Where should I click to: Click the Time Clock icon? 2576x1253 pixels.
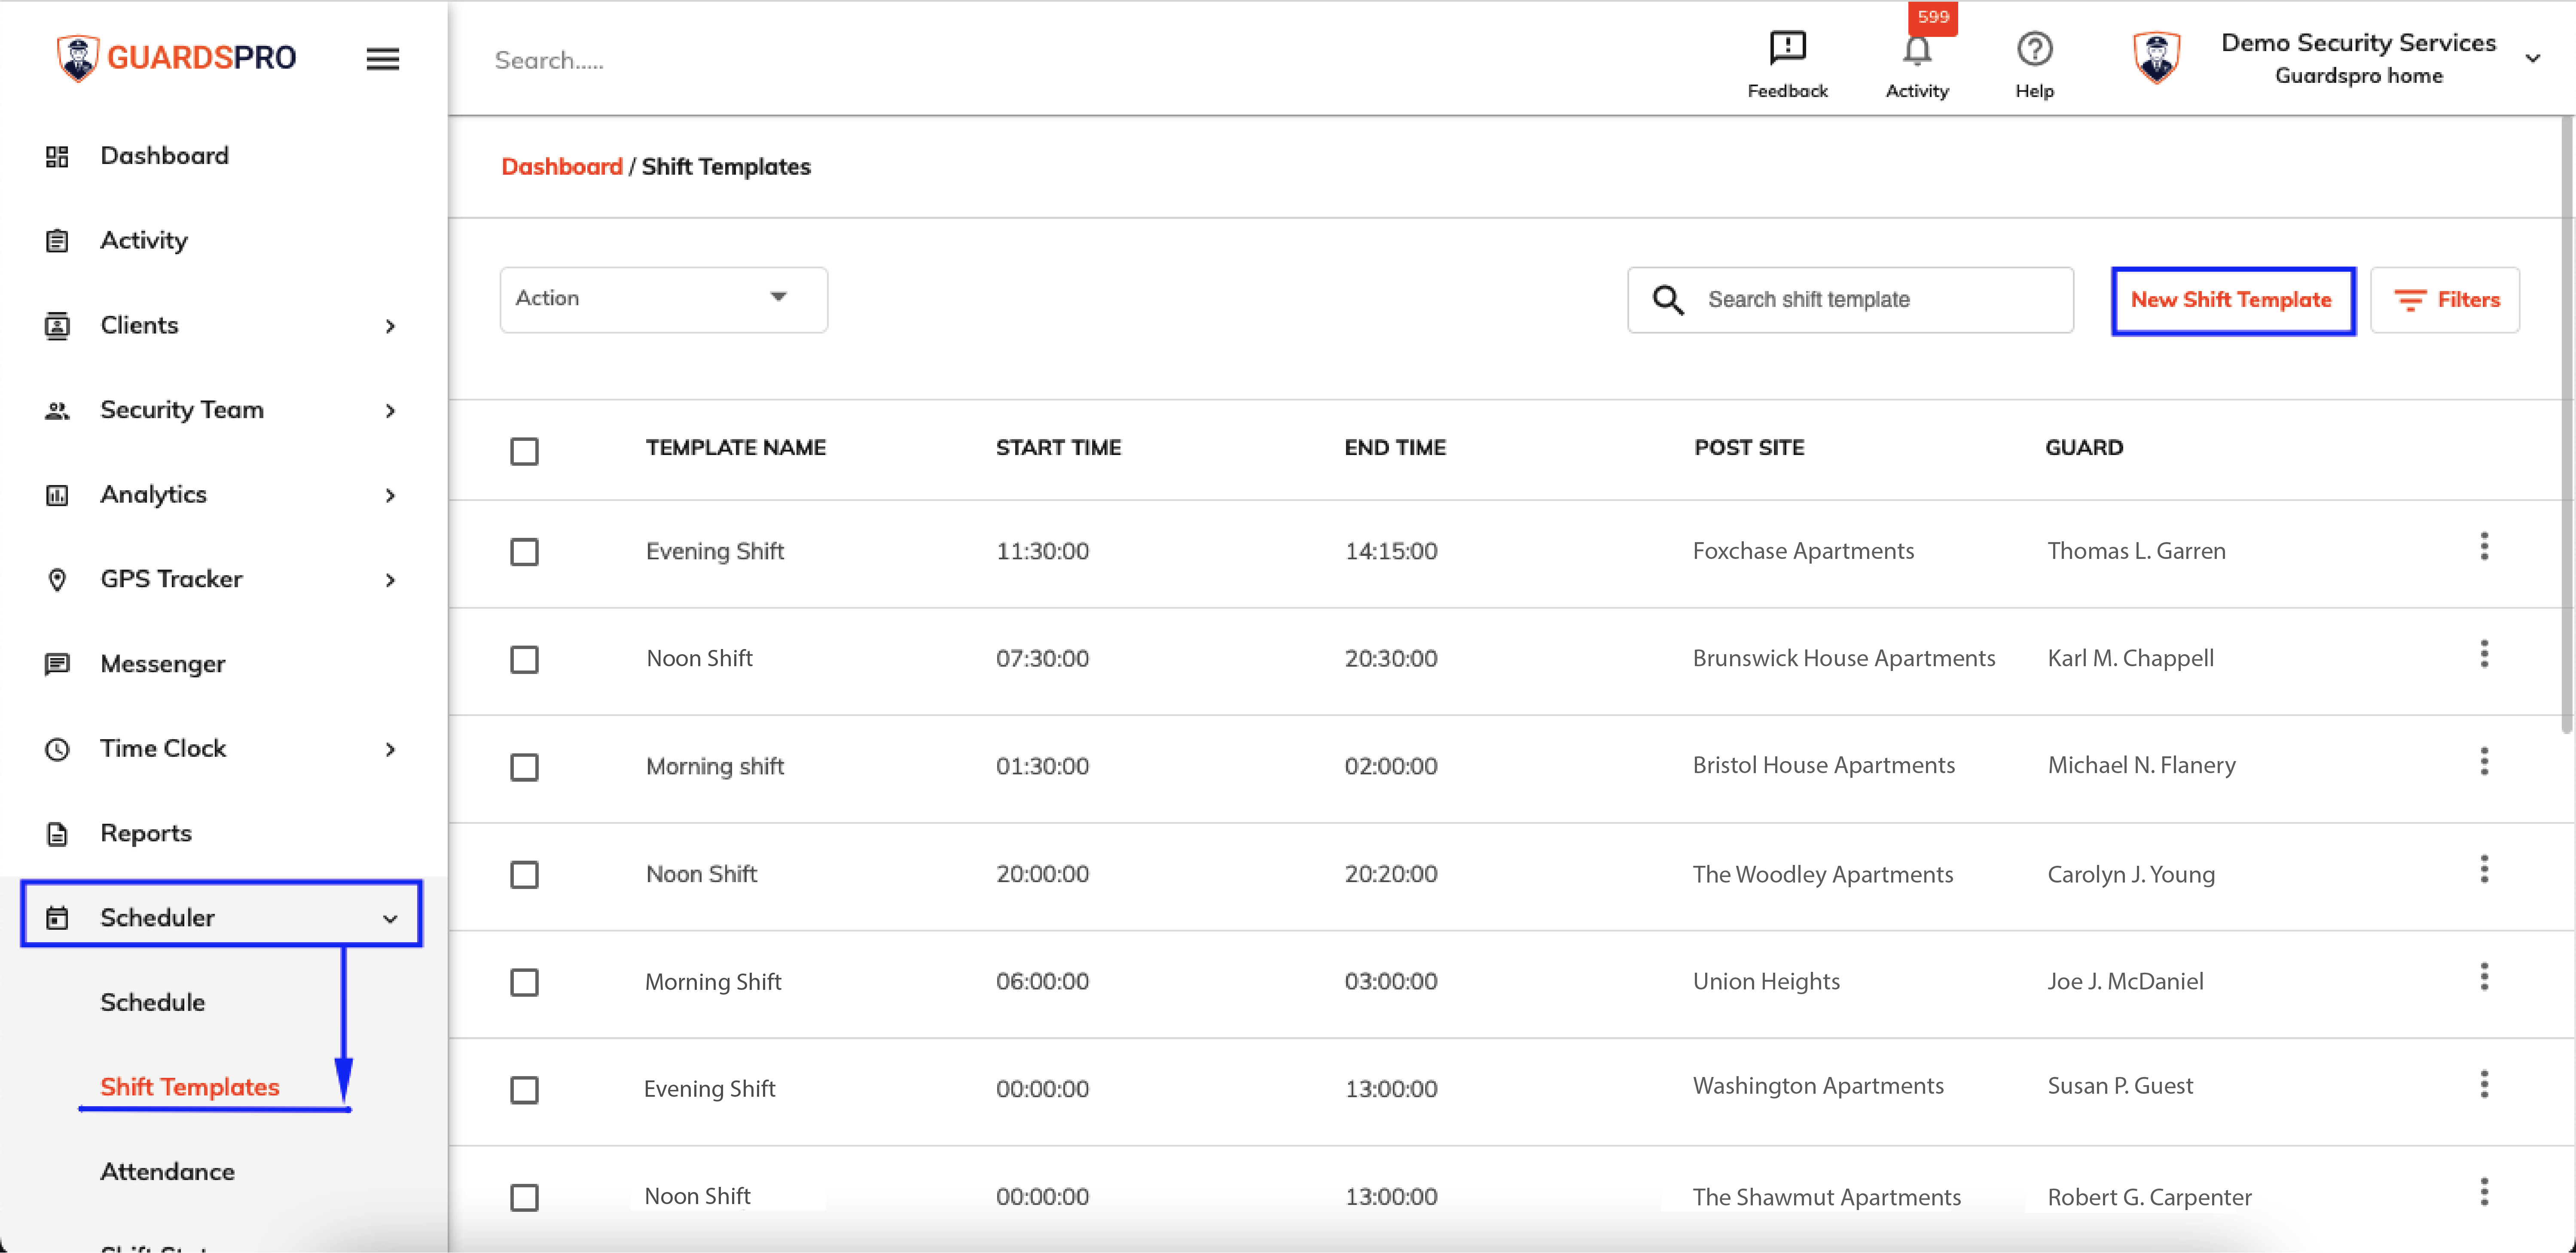(x=57, y=749)
